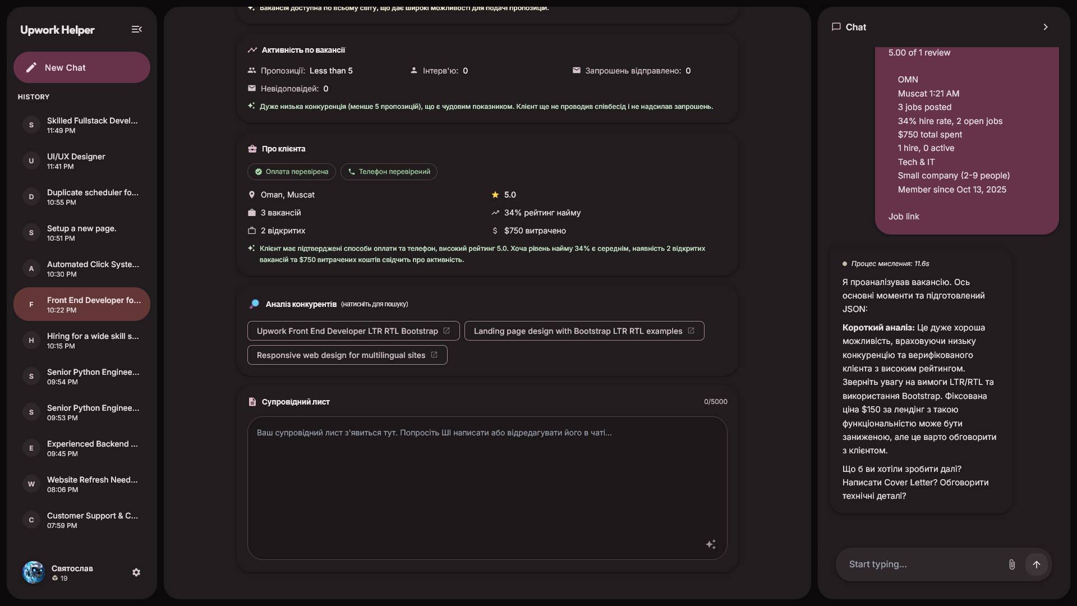Image resolution: width=1077 pixels, height=606 pixels.
Task: Click the Невідповідей envelope icon
Action: pyautogui.click(x=251, y=88)
